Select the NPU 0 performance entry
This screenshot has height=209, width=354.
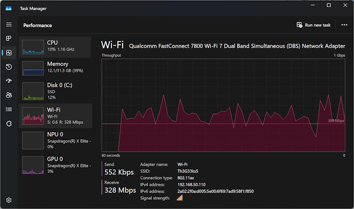(x=56, y=140)
